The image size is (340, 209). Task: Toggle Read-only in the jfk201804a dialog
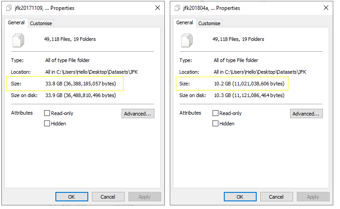coord(216,113)
